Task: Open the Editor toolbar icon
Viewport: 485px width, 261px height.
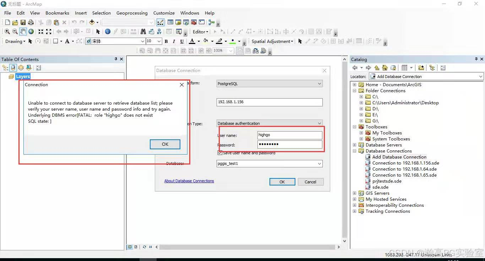Action: point(160,22)
